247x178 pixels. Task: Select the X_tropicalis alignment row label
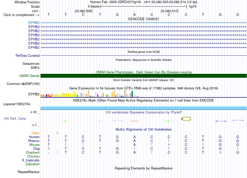pos(31,160)
